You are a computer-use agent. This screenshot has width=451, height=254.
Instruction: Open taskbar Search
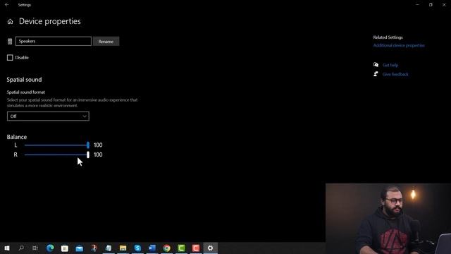pos(21,248)
